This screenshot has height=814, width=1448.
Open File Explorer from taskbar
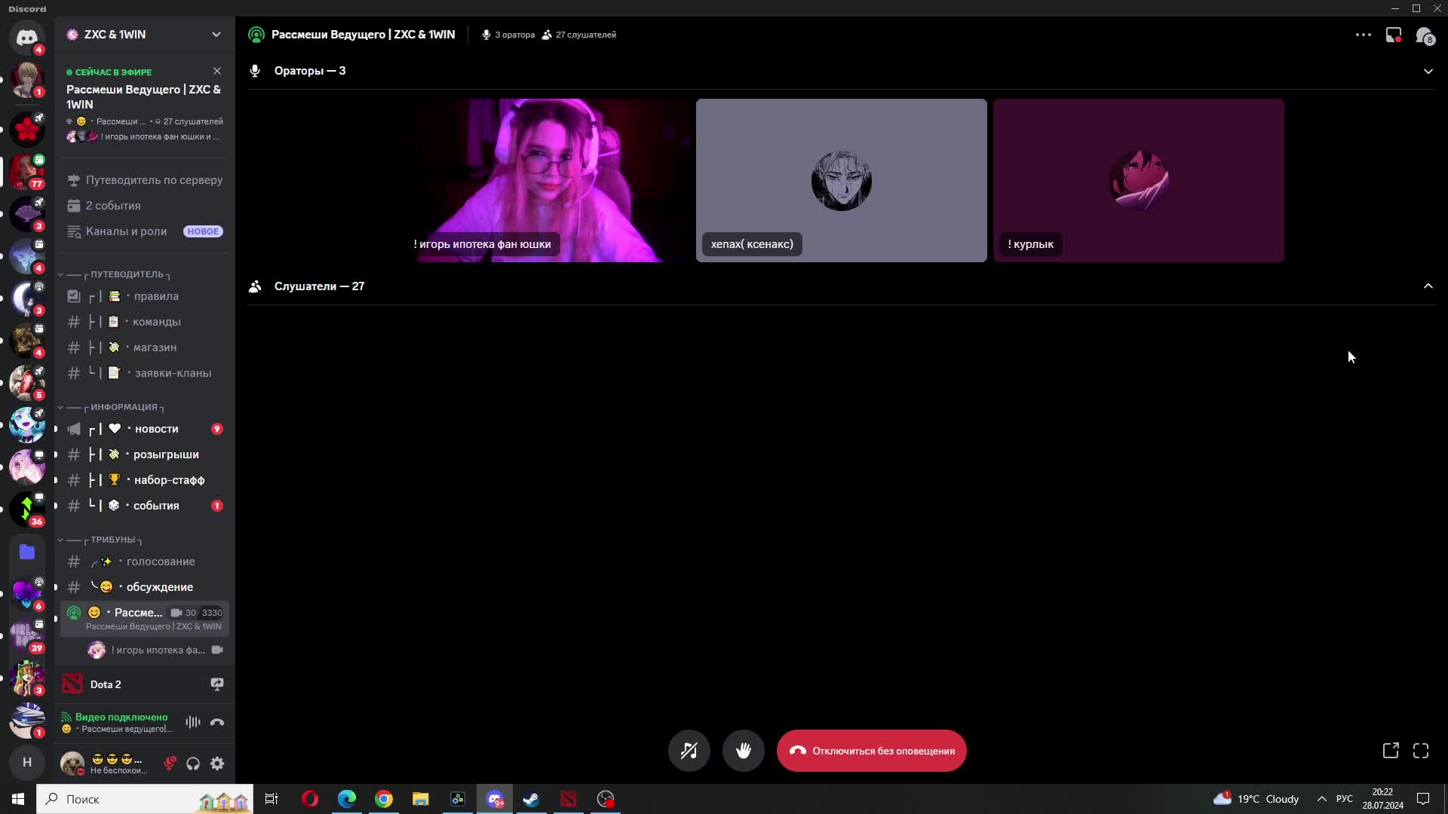tap(421, 799)
